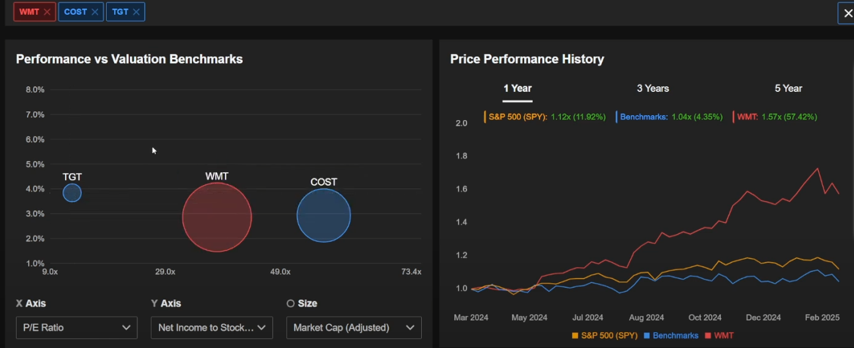Toggle WMT series in bottom legend

(719, 336)
